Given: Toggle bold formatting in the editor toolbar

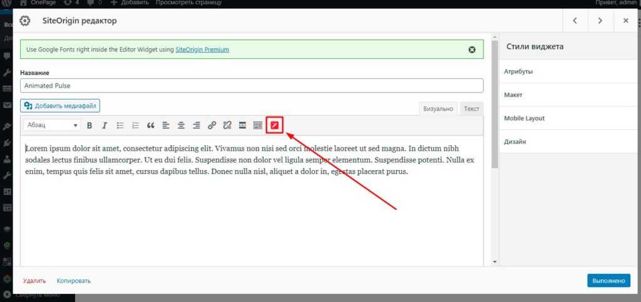Looking at the screenshot, I should coord(90,125).
